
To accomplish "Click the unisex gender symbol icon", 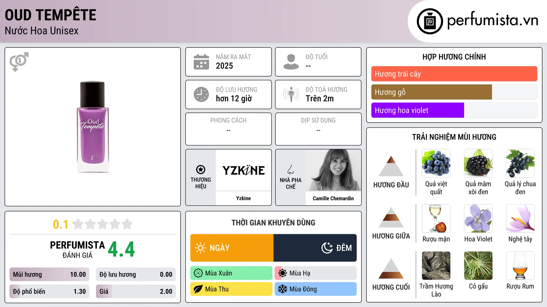I will pos(19,62).
